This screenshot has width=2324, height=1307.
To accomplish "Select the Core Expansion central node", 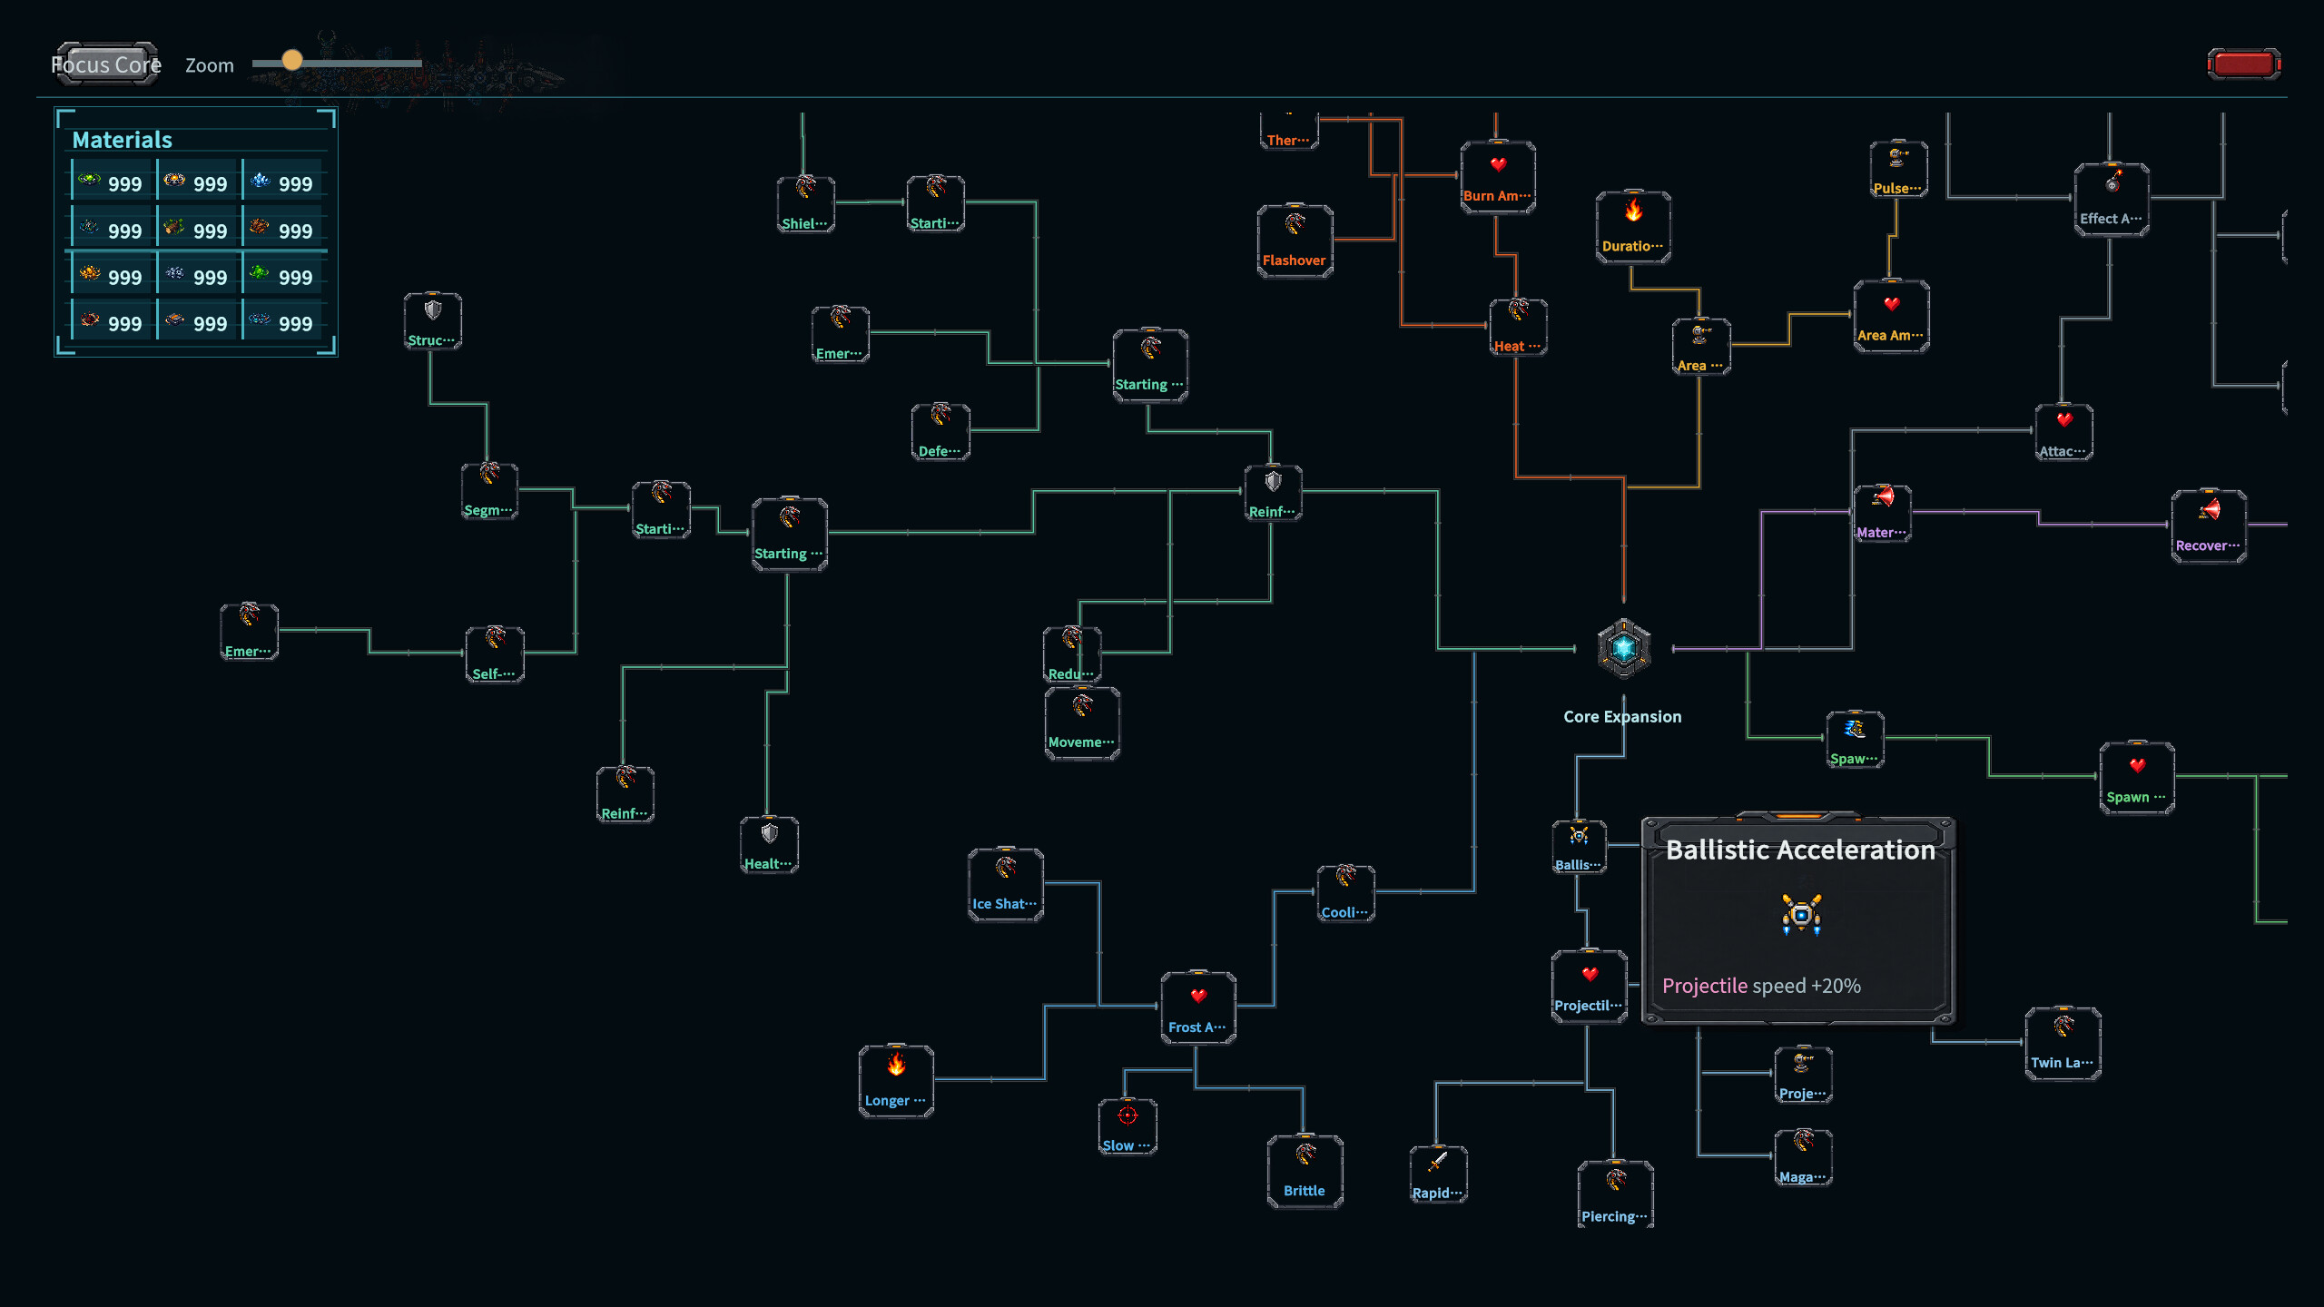I will 1623,648.
